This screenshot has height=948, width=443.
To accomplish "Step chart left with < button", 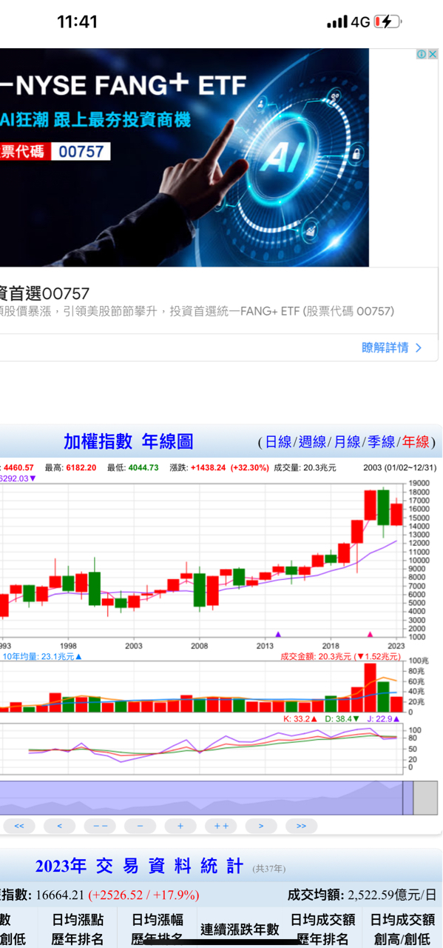I will pyautogui.click(x=59, y=825).
